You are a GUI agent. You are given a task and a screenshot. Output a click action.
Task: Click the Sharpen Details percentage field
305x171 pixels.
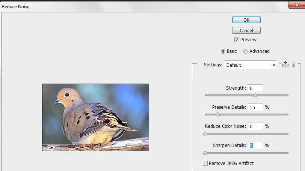point(255,145)
